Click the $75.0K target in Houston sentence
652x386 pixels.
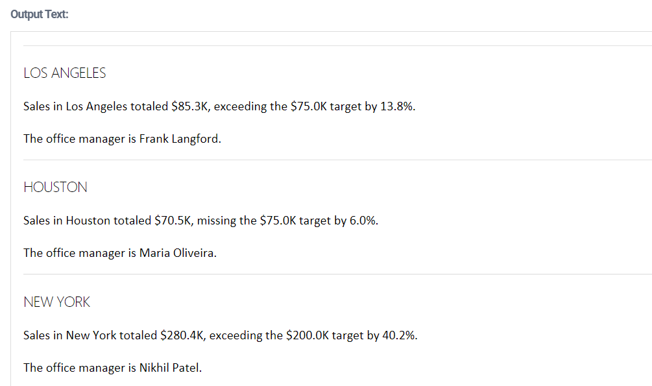point(278,221)
